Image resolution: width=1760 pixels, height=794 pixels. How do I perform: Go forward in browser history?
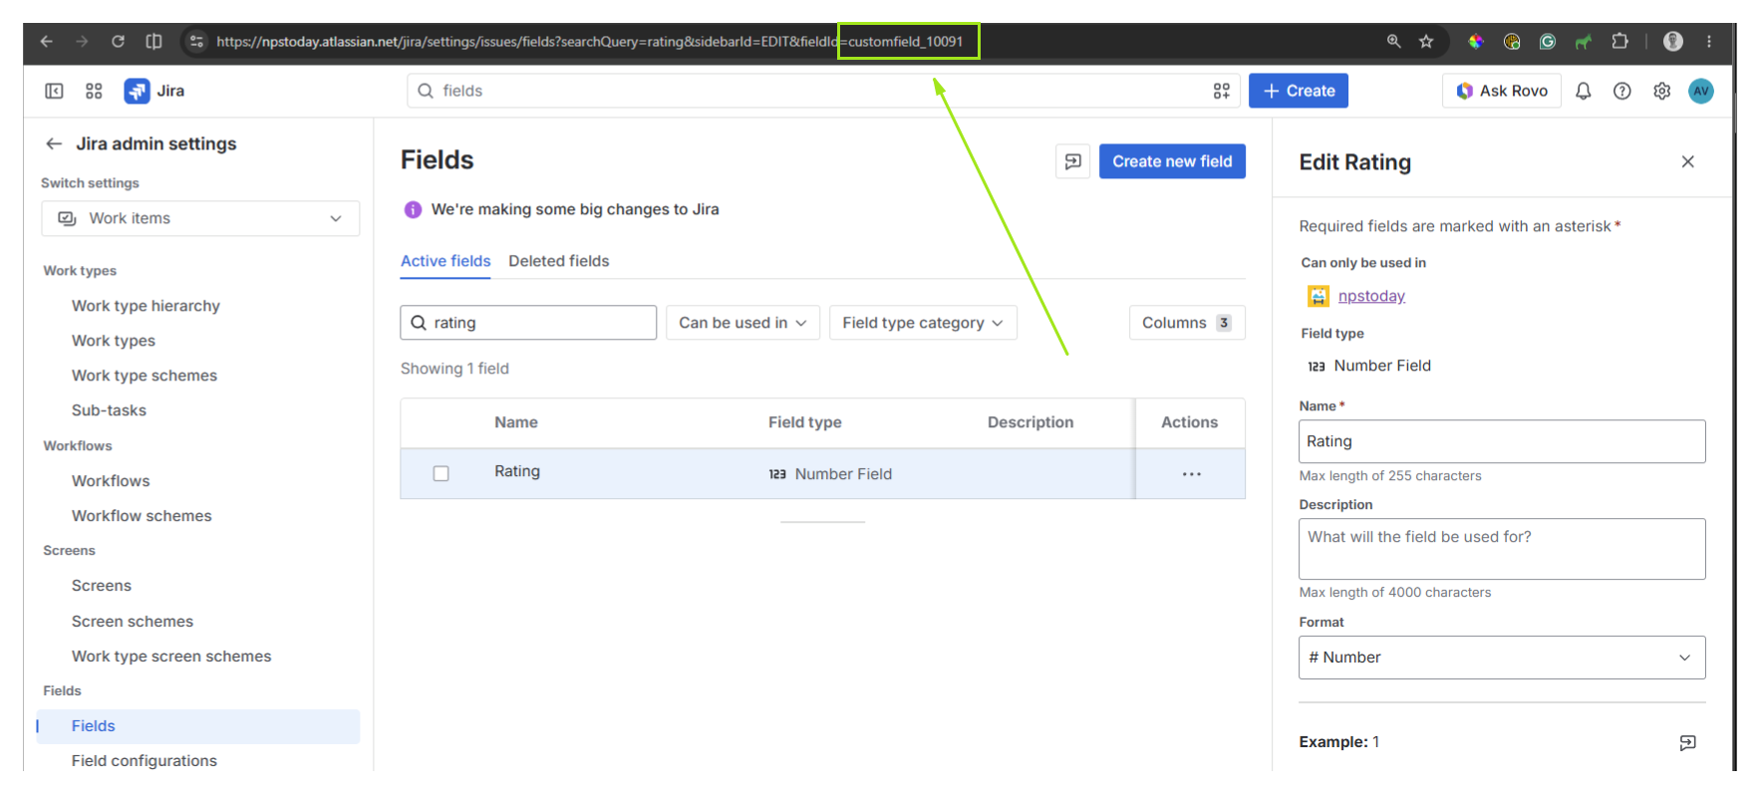(x=82, y=41)
